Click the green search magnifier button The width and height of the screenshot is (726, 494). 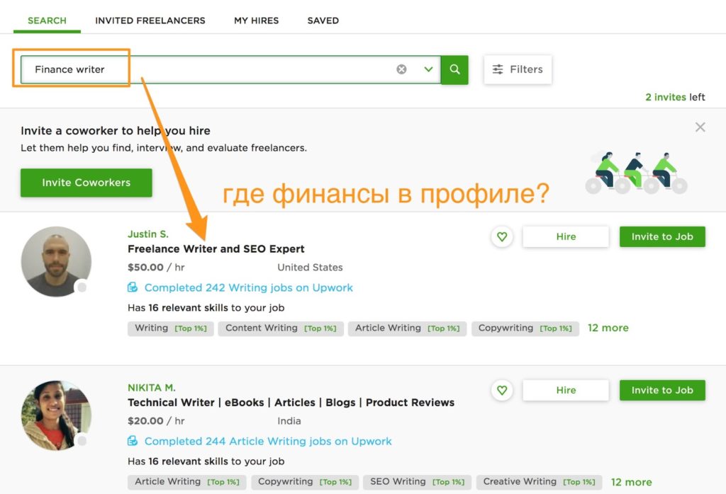(x=454, y=69)
